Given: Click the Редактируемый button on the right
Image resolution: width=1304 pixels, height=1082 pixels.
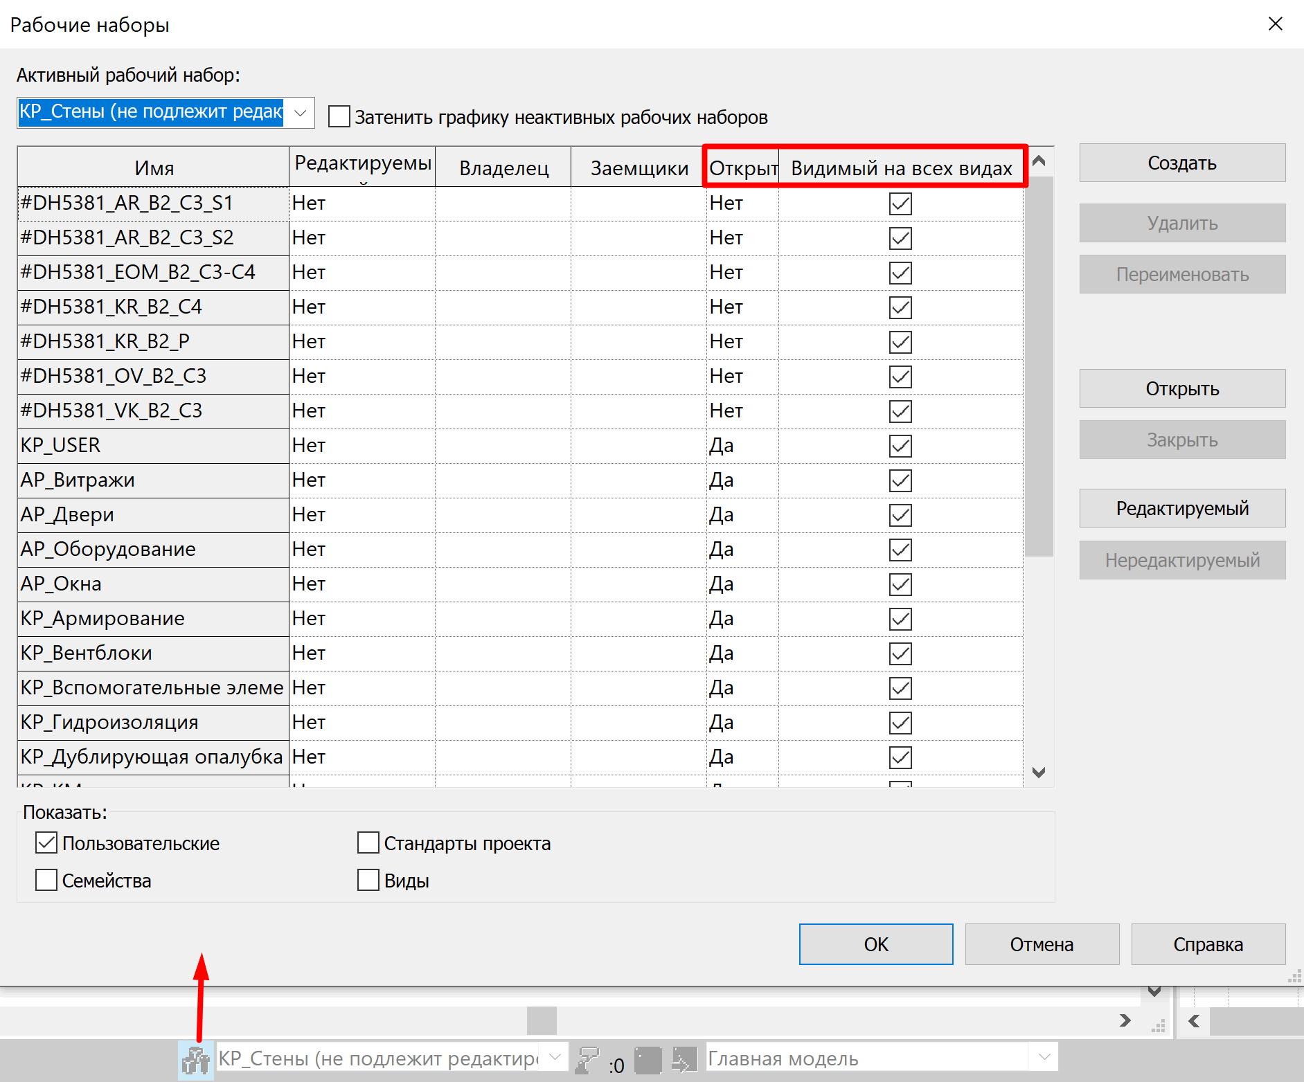Looking at the screenshot, I should click(x=1182, y=508).
